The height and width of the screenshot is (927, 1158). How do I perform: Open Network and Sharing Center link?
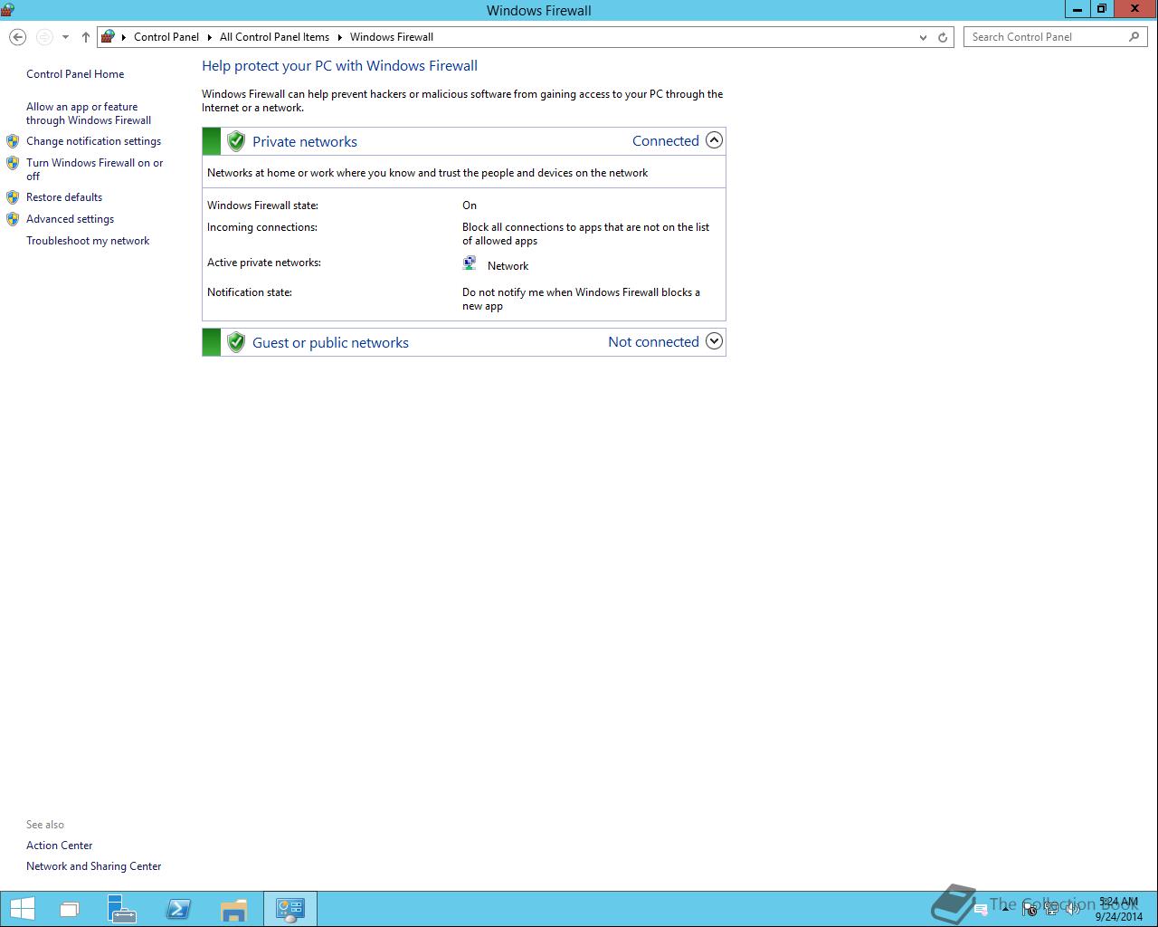click(93, 866)
